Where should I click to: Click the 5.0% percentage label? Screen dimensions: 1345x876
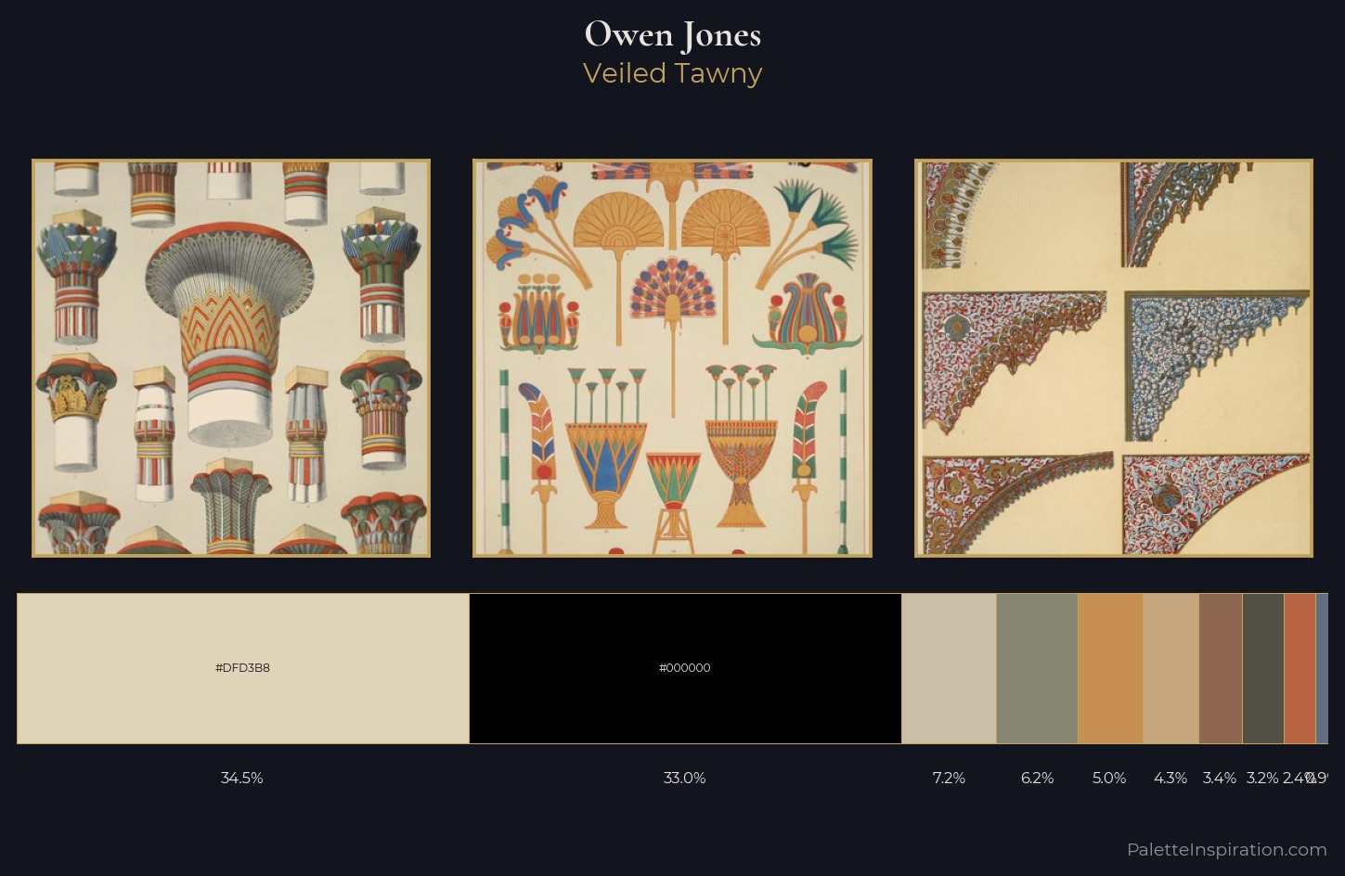(x=1109, y=778)
